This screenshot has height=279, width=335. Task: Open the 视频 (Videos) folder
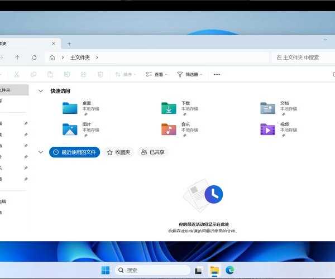tap(267, 129)
